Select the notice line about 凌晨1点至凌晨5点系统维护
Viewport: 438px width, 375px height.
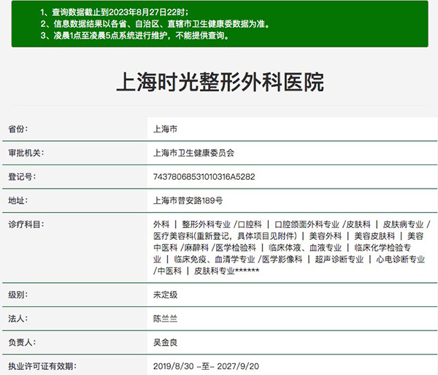pyautogui.click(x=134, y=36)
